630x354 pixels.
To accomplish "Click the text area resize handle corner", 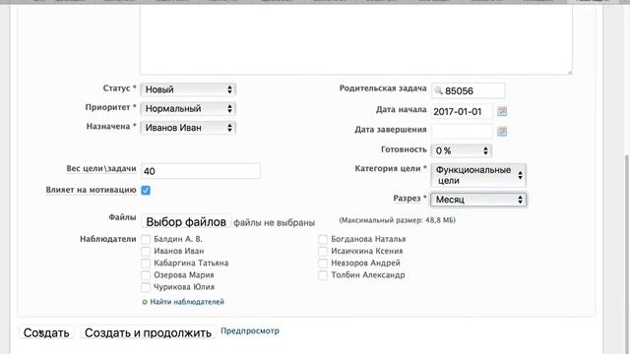I will pyautogui.click(x=569, y=72).
